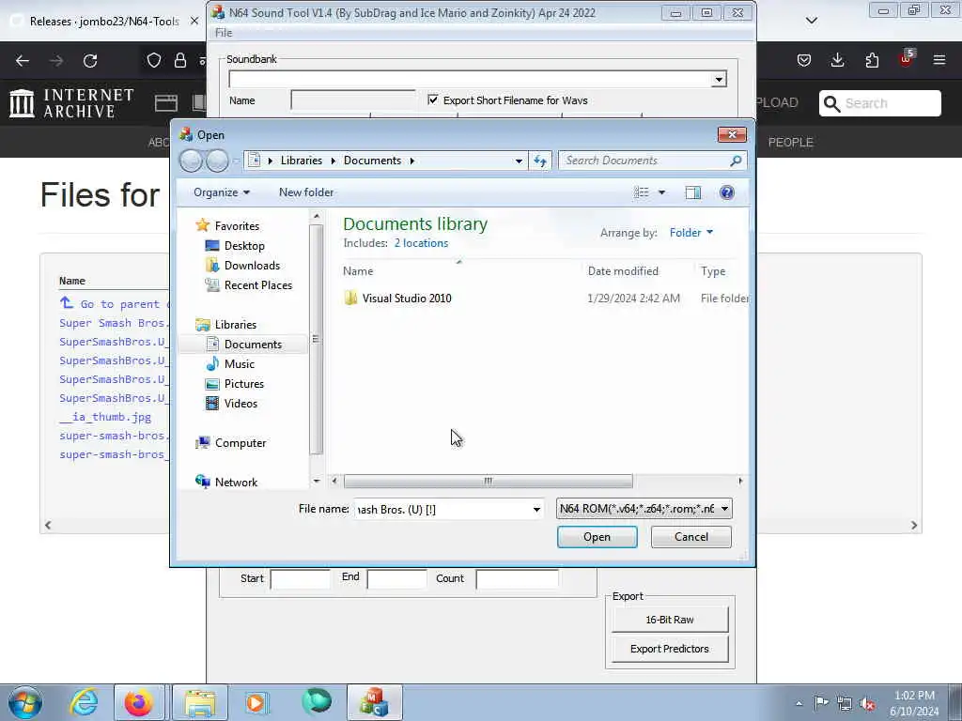This screenshot has height=721, width=962.
Task: Open the Organize dropdown menu
Action: [x=222, y=192]
